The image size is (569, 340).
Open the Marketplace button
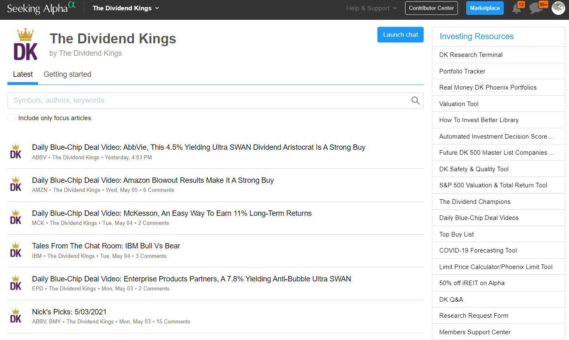485,8
